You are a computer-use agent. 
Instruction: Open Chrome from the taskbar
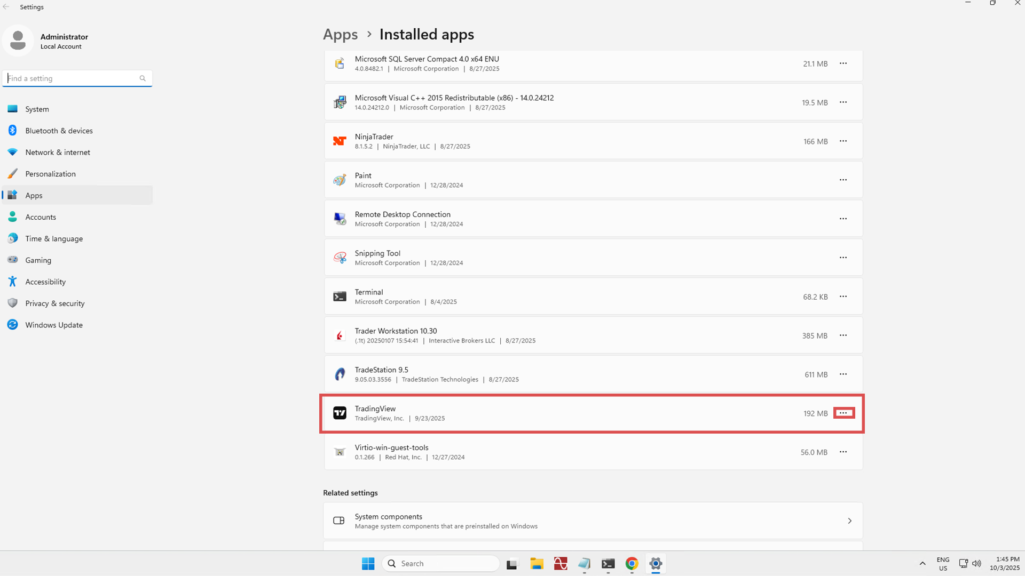(x=632, y=564)
